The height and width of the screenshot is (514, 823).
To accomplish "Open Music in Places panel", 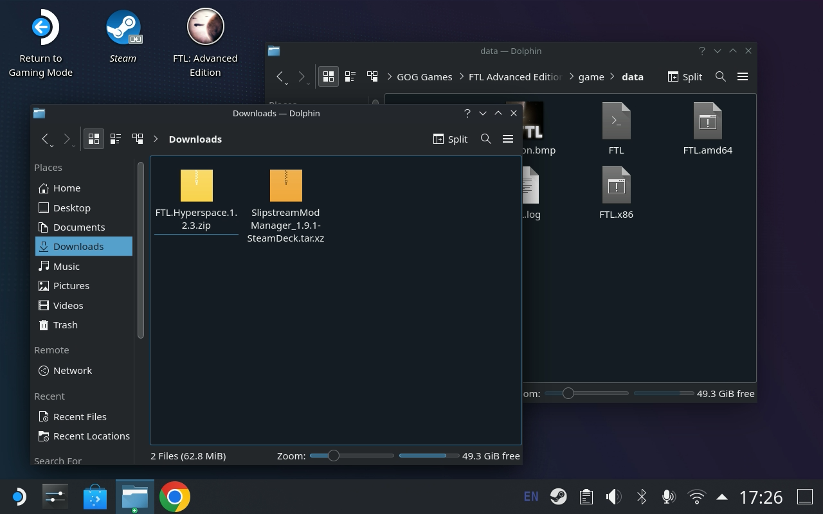I will pyautogui.click(x=84, y=266).
